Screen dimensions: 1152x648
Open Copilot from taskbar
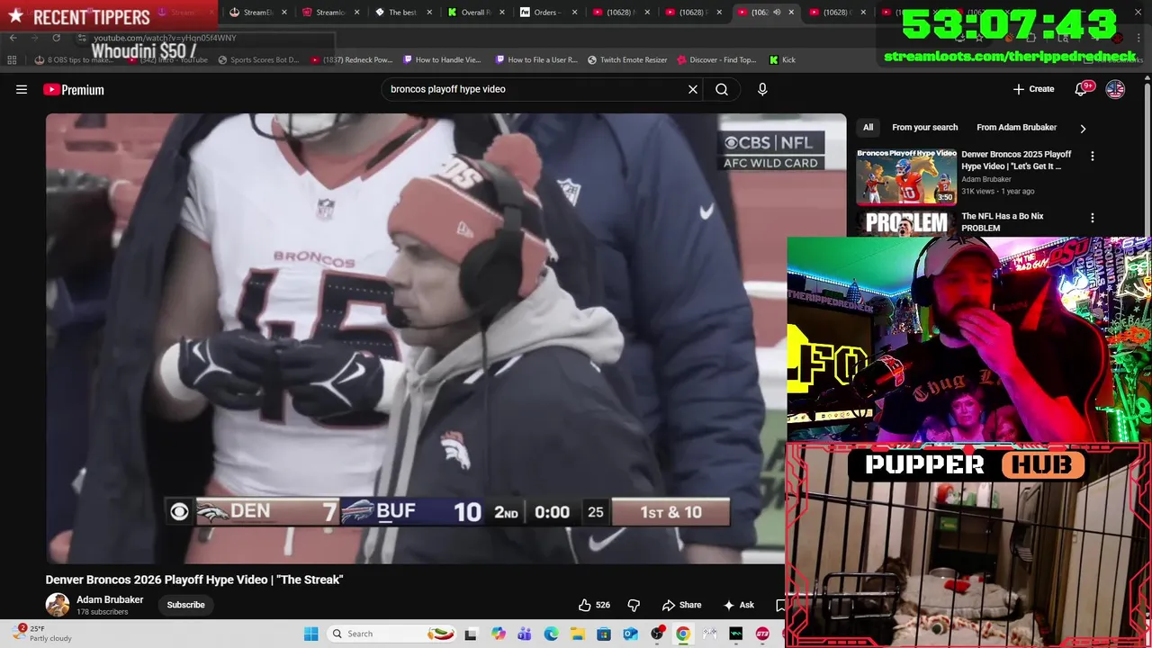(x=499, y=634)
